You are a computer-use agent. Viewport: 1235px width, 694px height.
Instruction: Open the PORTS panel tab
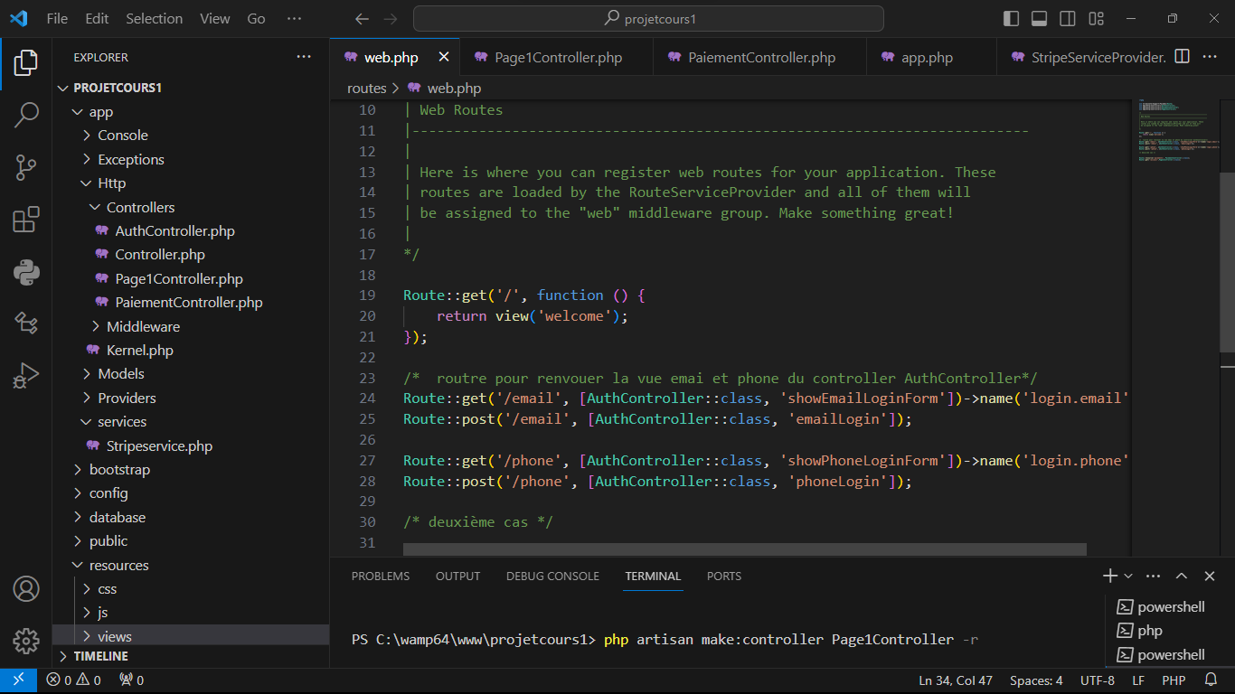pos(724,576)
